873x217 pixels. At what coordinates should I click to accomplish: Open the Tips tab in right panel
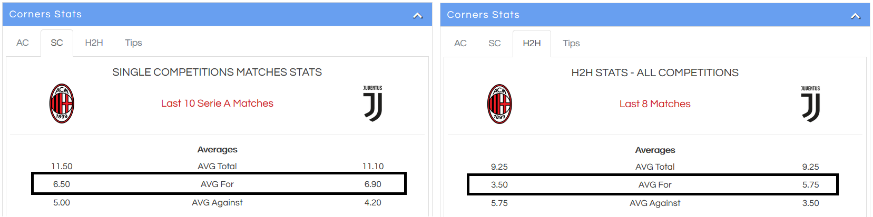click(571, 43)
